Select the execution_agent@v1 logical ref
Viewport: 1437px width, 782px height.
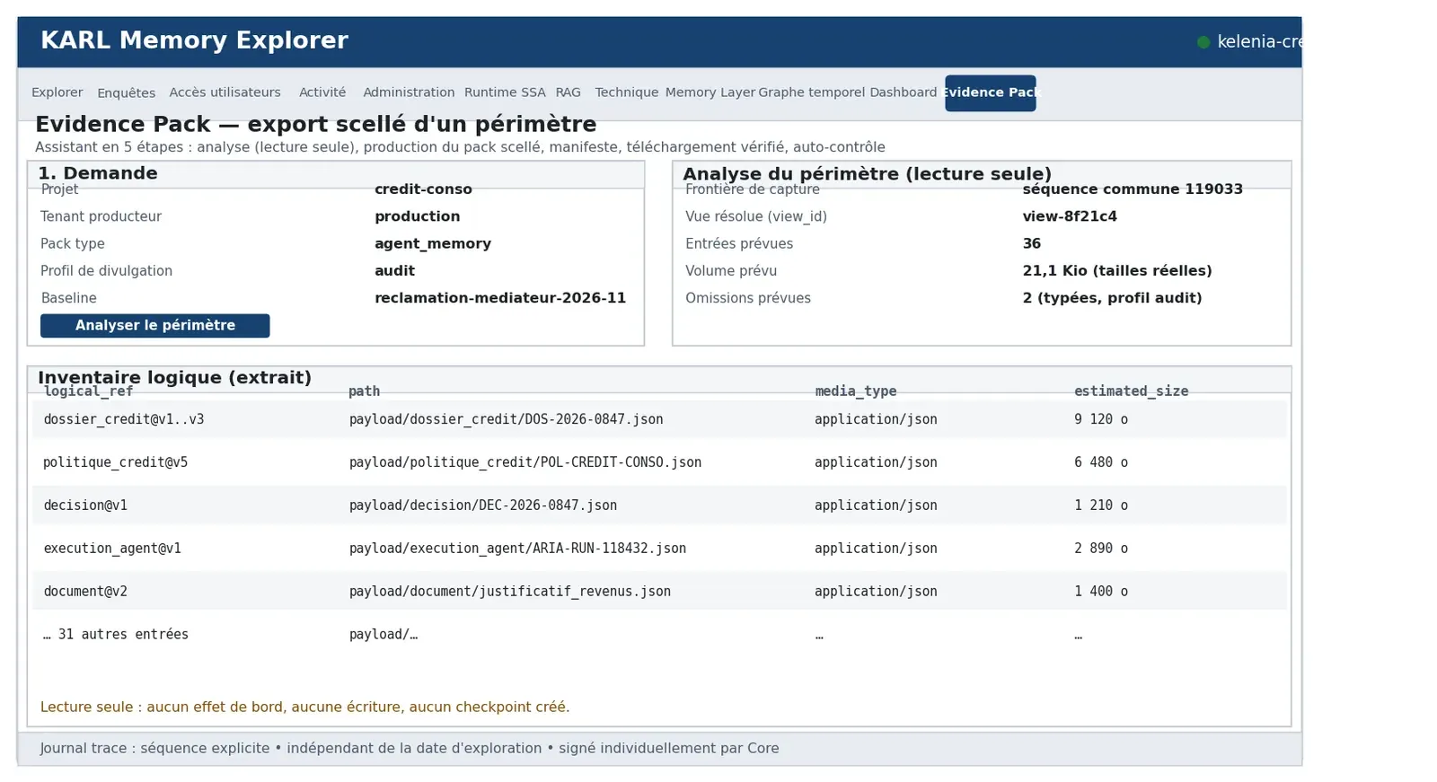coord(112,549)
